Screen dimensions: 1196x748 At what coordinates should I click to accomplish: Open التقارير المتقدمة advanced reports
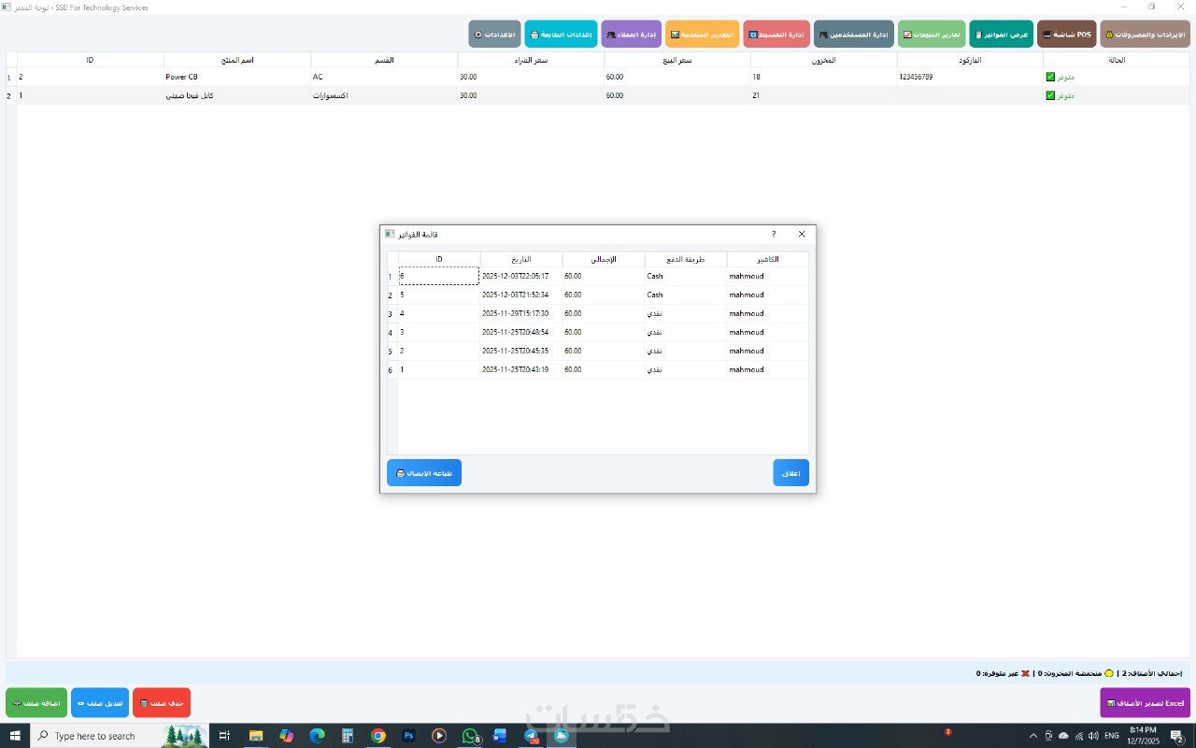coord(702,35)
